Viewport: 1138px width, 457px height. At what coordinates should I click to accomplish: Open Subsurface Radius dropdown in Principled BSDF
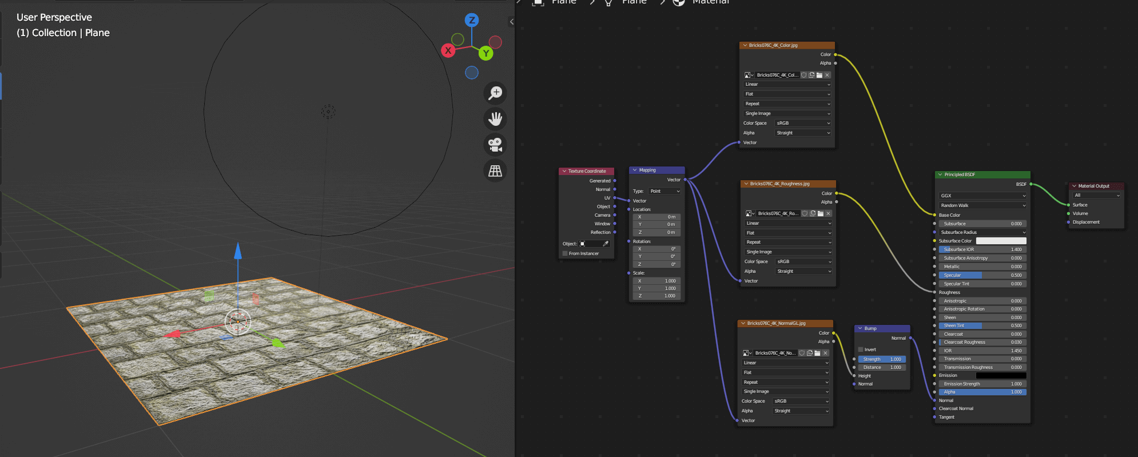pos(982,232)
